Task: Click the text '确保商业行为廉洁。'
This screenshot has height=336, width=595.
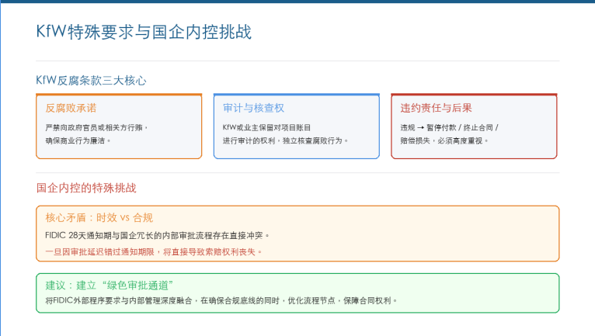Action: tap(78, 140)
